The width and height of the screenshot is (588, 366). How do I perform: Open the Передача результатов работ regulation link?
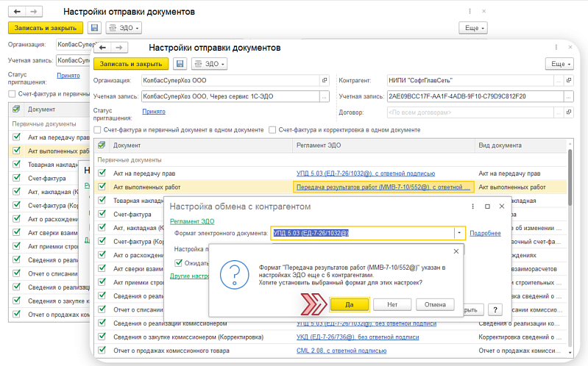pos(383,187)
